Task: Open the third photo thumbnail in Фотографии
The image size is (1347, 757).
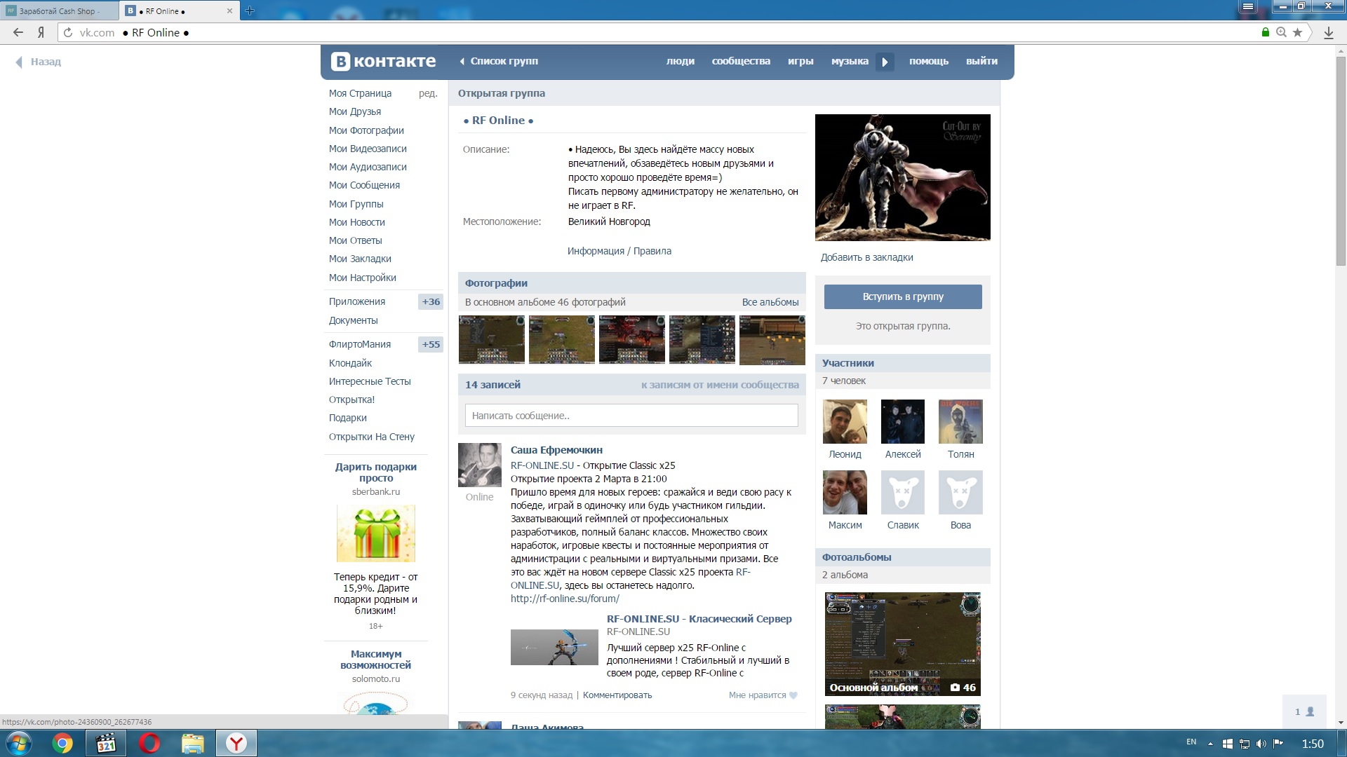Action: click(x=632, y=340)
